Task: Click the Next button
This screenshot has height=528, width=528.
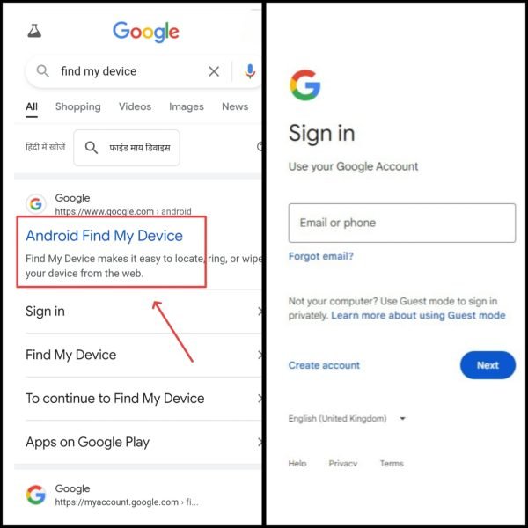Action: point(488,365)
